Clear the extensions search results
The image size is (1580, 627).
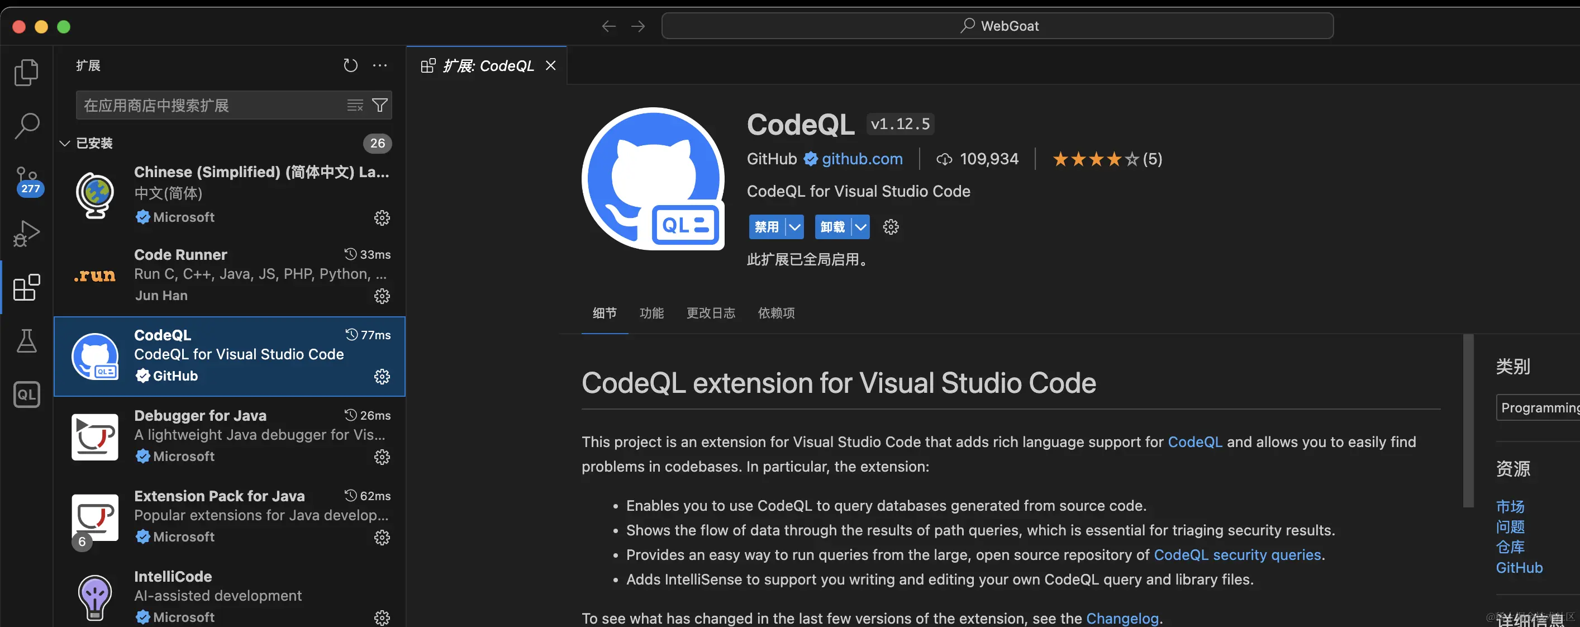355,106
